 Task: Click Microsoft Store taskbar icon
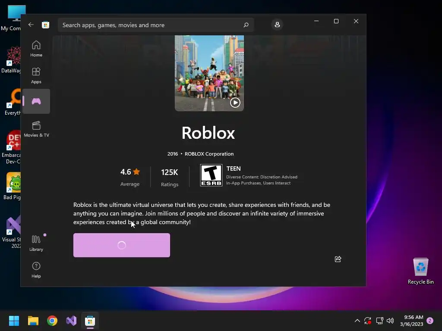pos(90,321)
